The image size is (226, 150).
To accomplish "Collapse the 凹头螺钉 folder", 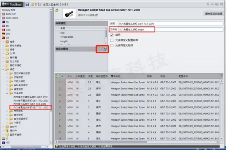I will point(7,93).
